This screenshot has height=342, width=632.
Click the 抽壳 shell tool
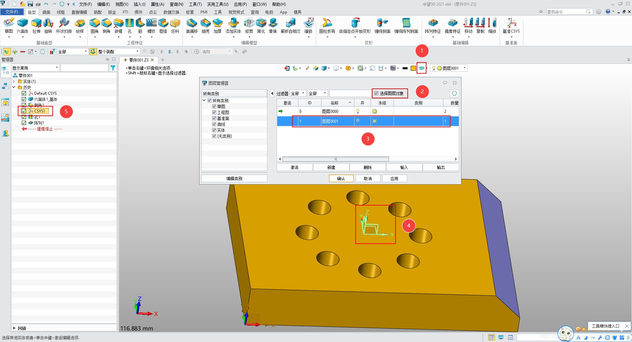click(x=206, y=26)
